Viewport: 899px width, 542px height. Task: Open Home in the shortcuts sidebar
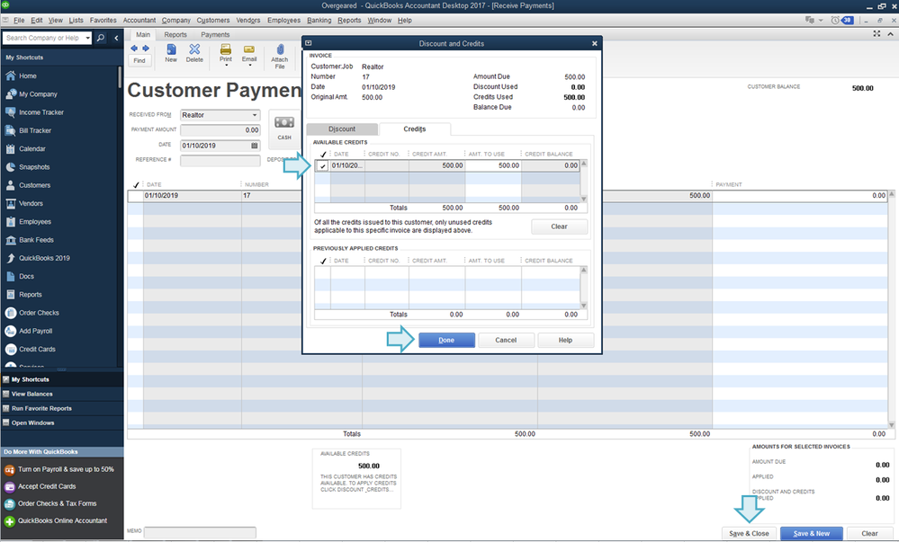(x=28, y=76)
